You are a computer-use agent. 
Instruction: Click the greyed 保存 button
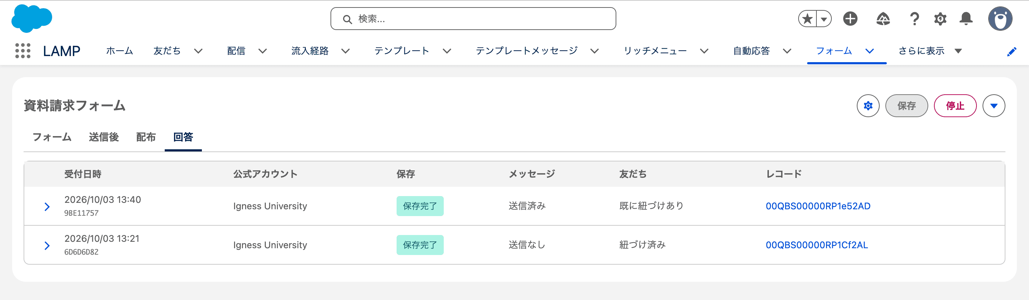coord(906,106)
